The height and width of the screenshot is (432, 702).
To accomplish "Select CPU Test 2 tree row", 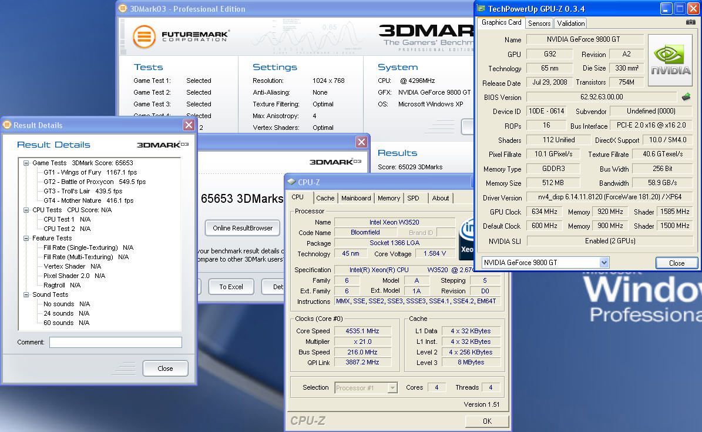I will click(67, 229).
